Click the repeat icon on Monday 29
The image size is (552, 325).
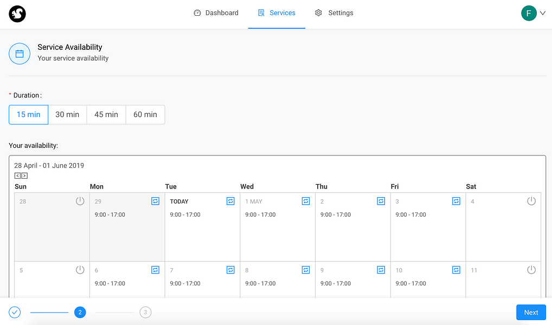pos(155,201)
